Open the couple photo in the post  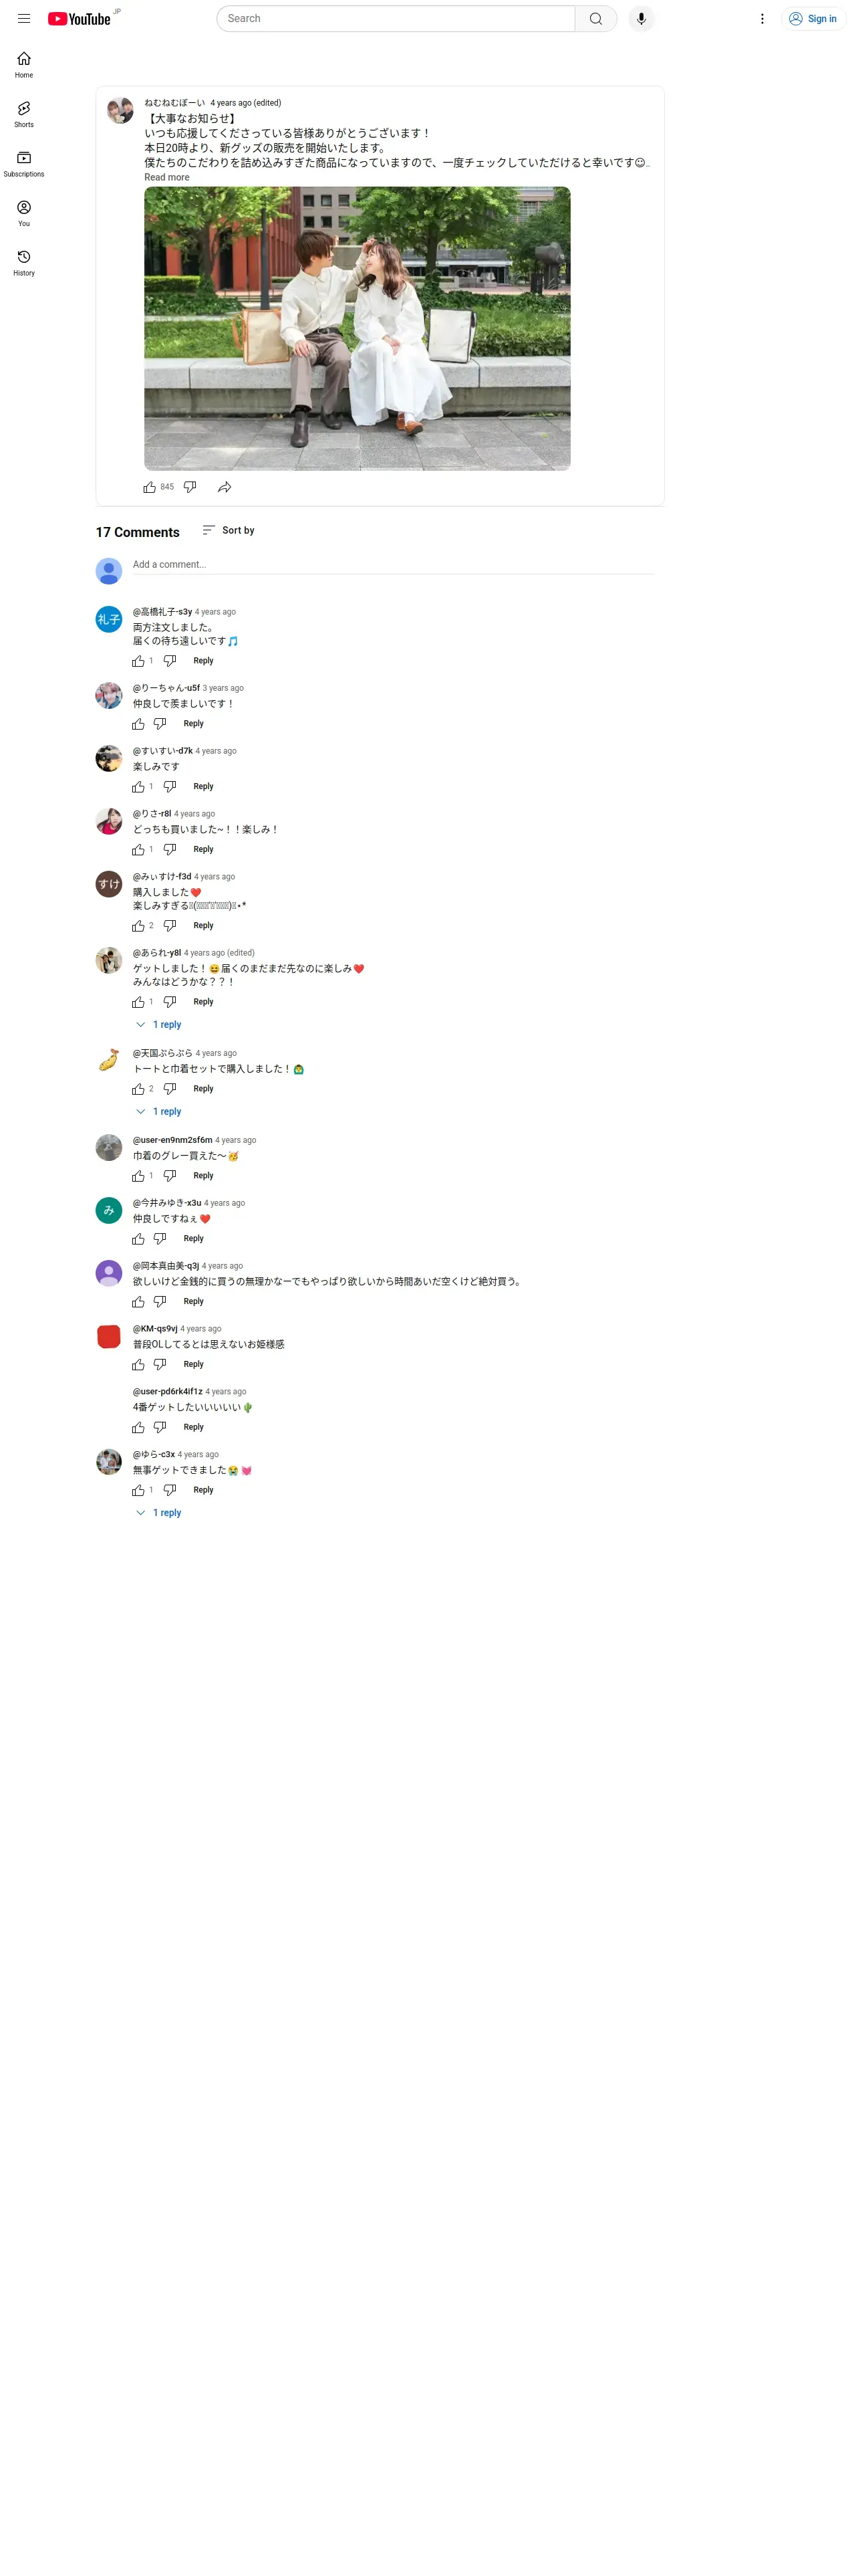pyautogui.click(x=357, y=328)
